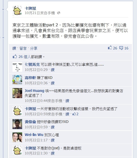Open the 10月21日來自手機 timestamp link
Viewport: 137px width, 158px height.
(40, 13)
